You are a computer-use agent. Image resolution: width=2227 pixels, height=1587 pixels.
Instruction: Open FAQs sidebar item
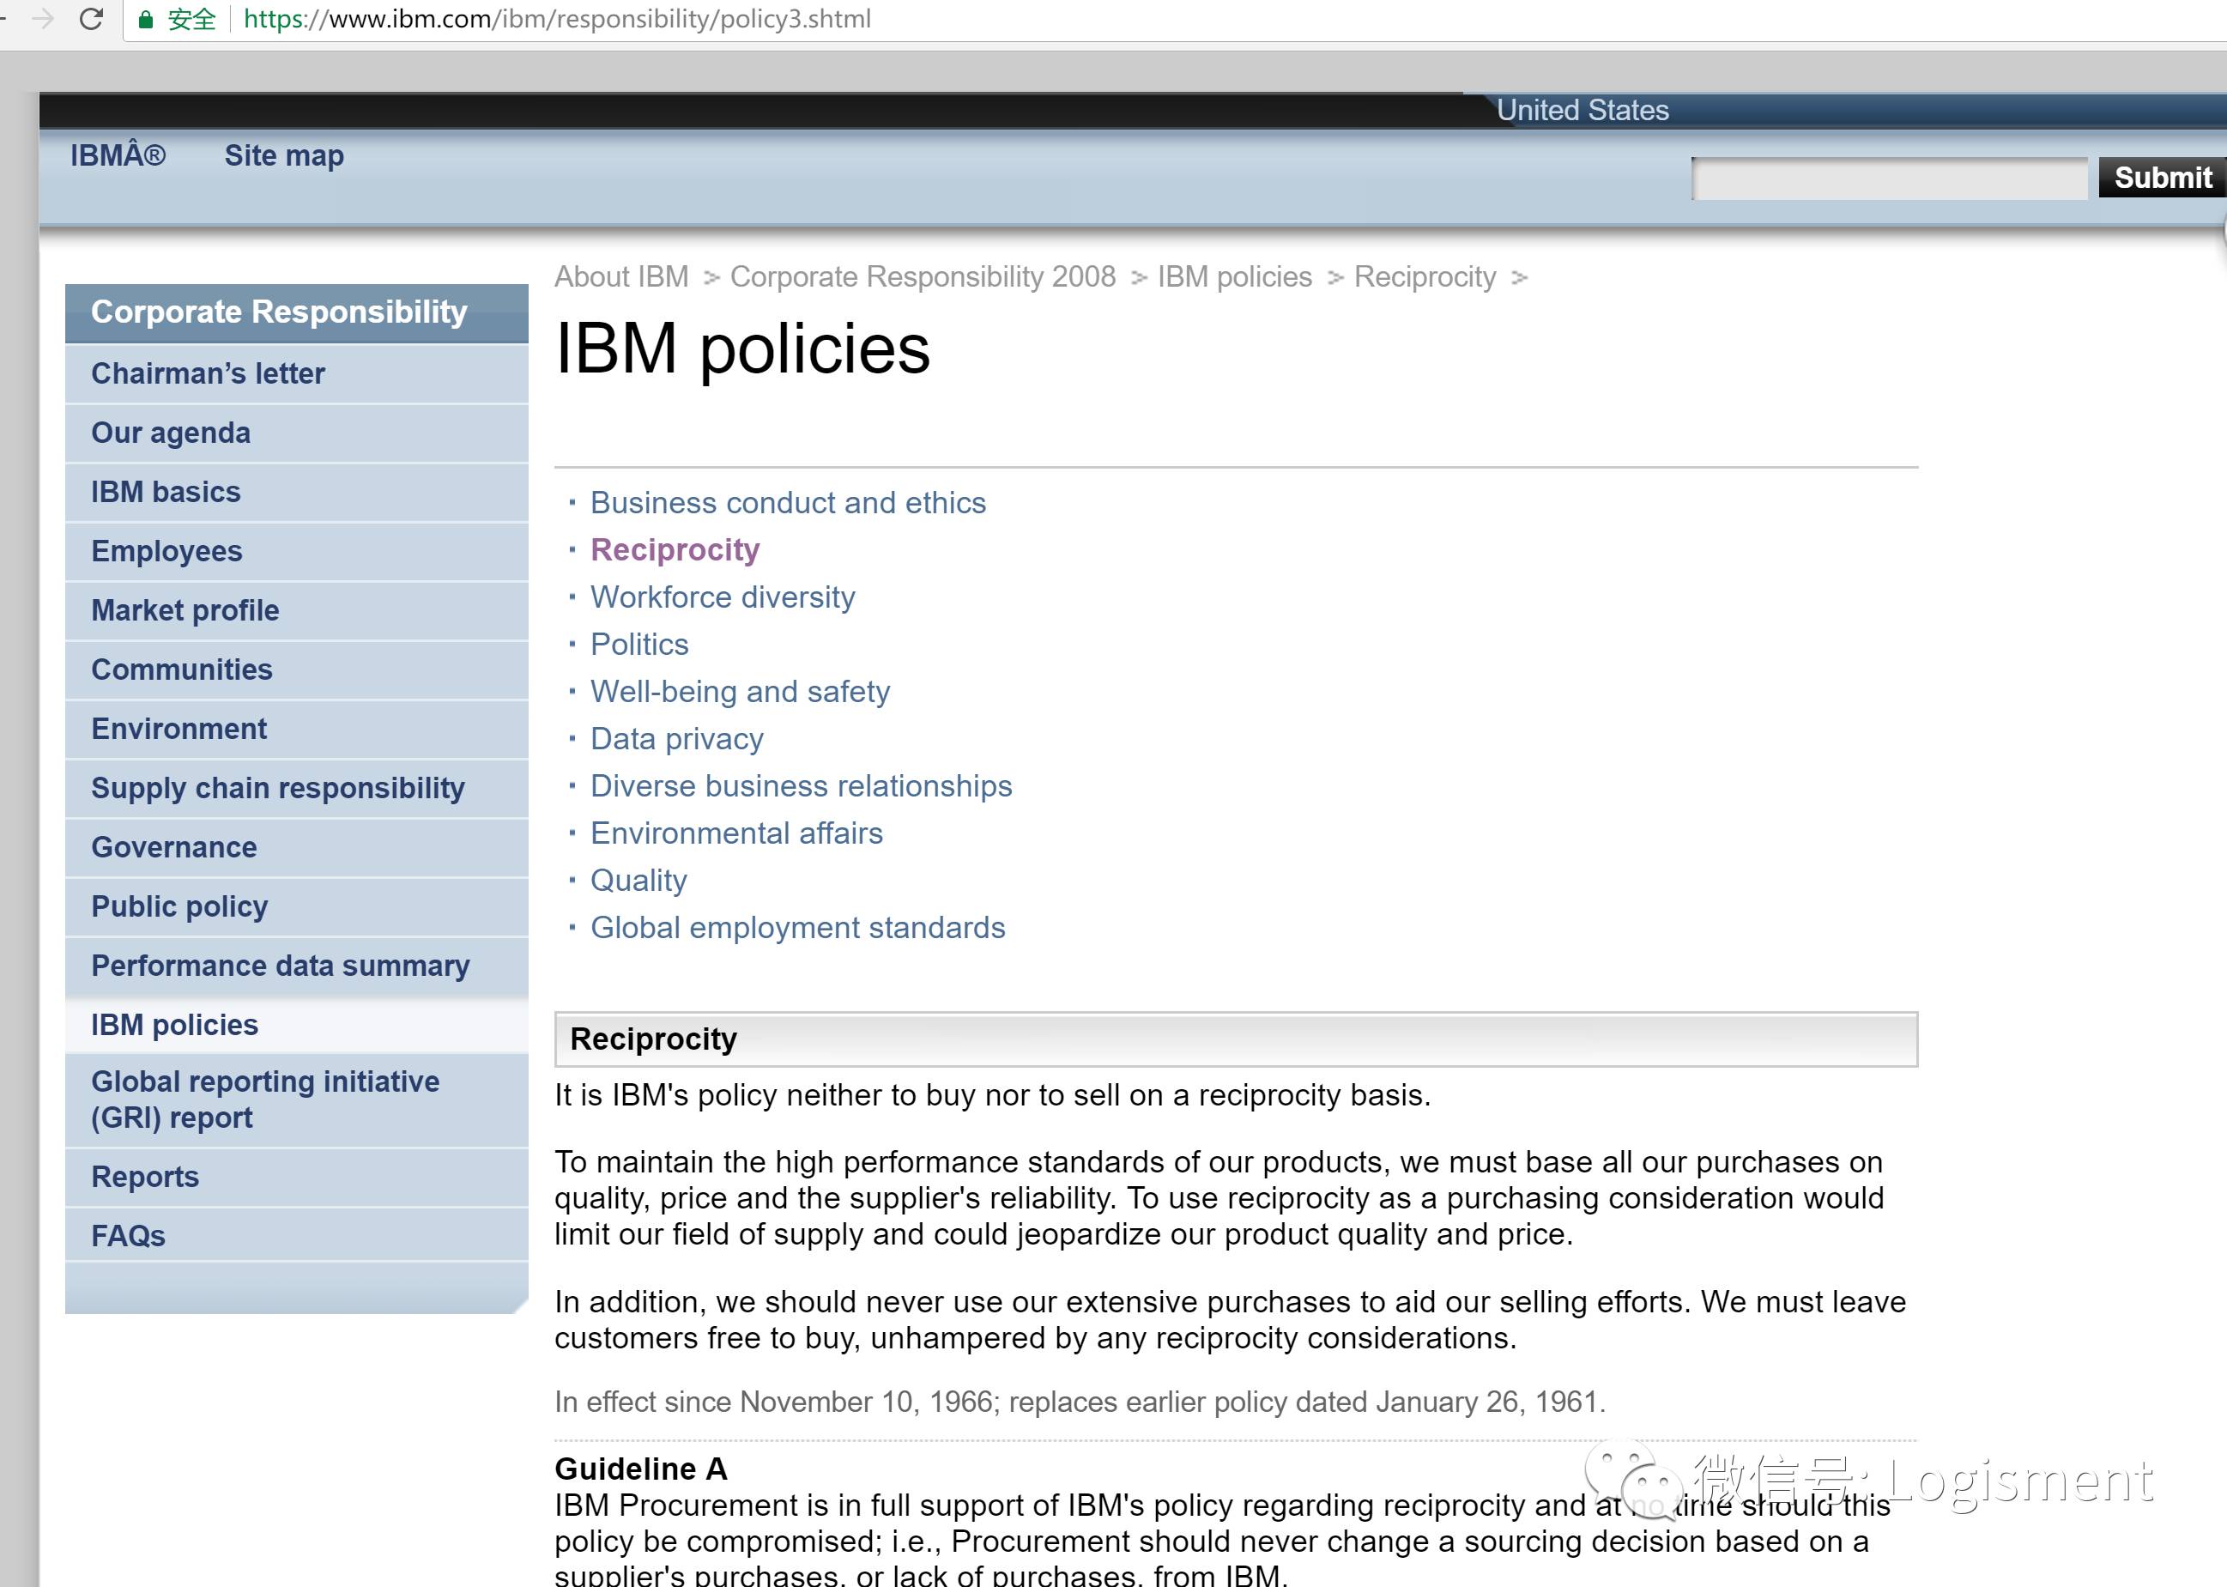[x=297, y=1236]
